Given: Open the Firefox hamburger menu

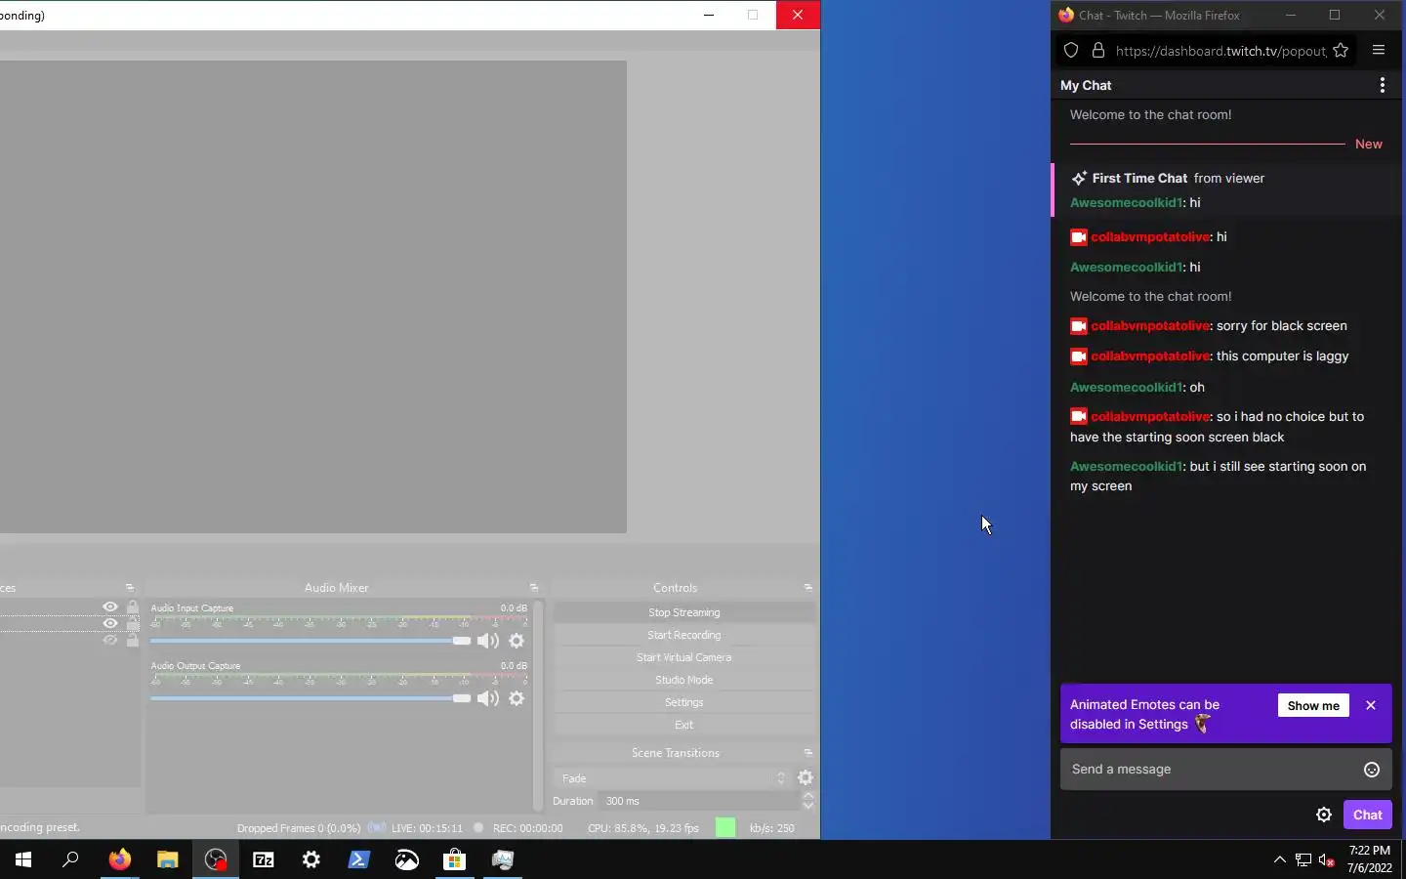Looking at the screenshot, I should coord(1379,51).
